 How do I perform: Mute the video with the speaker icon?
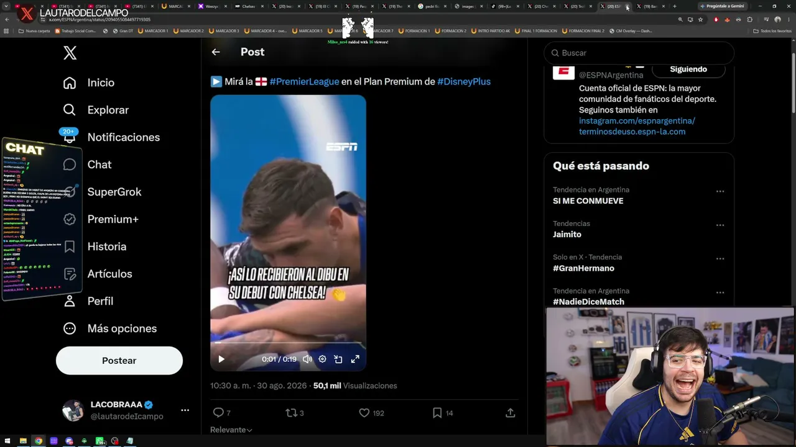pyautogui.click(x=307, y=359)
